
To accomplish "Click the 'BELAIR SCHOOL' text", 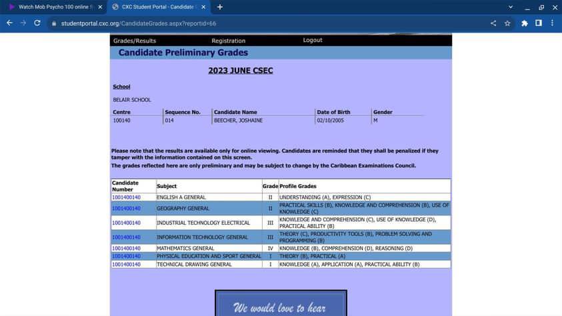I will pos(132,100).
